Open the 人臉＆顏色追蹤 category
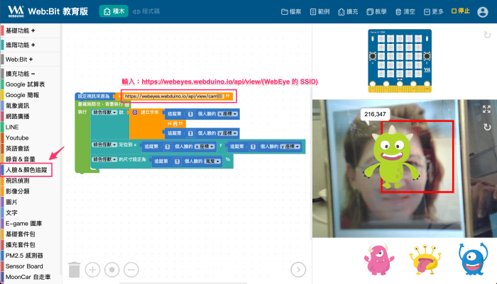This screenshot has width=497, height=284. tap(26, 170)
